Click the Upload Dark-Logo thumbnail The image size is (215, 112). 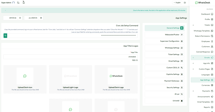(116, 76)
